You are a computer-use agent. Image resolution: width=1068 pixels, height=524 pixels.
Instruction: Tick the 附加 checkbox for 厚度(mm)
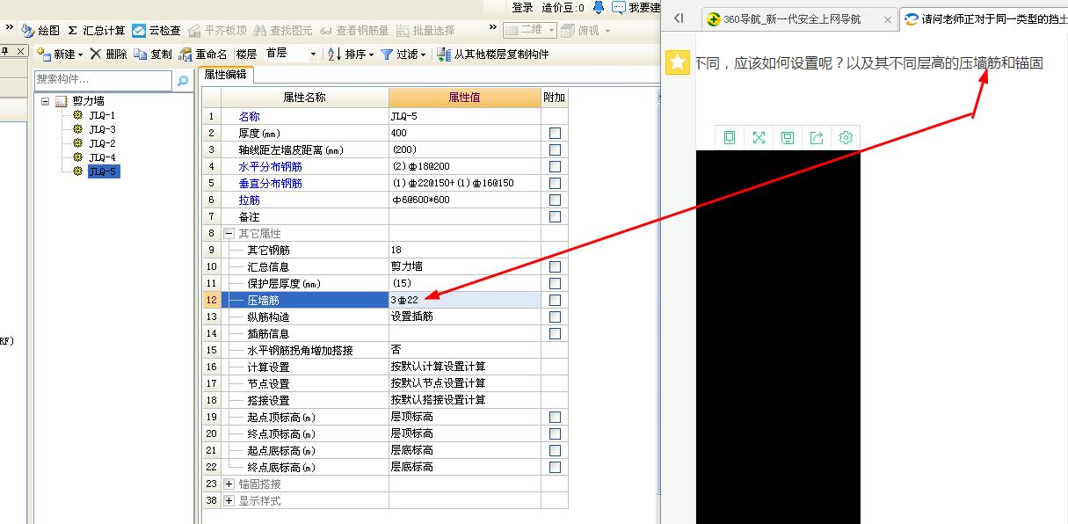tap(555, 133)
